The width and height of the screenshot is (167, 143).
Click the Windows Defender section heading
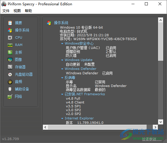click(x=80, y=69)
